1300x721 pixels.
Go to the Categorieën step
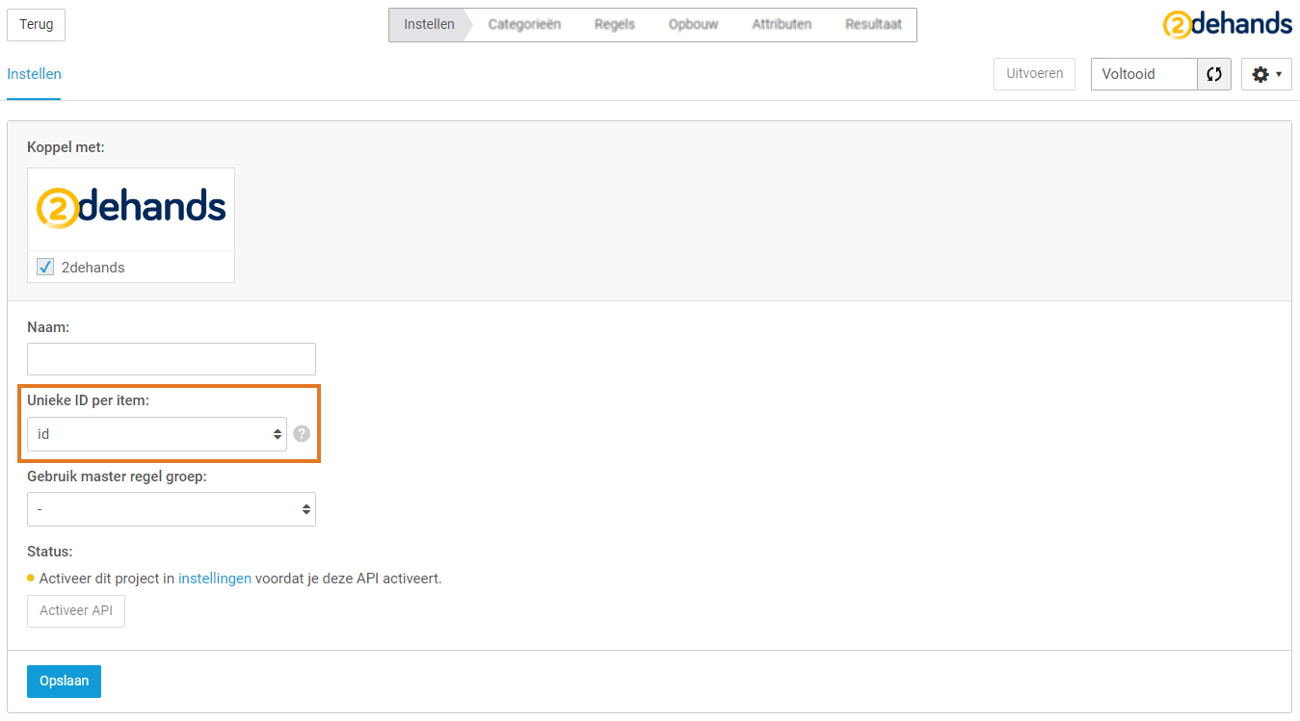(524, 25)
